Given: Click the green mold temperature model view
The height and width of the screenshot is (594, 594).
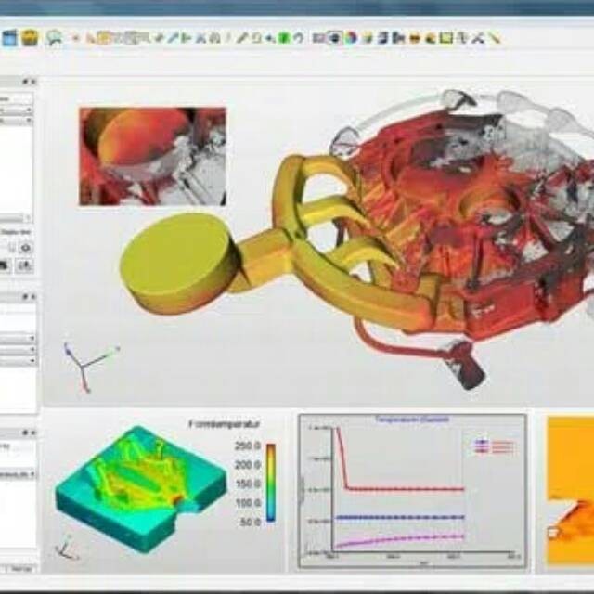Looking at the screenshot, I should pos(141,489).
